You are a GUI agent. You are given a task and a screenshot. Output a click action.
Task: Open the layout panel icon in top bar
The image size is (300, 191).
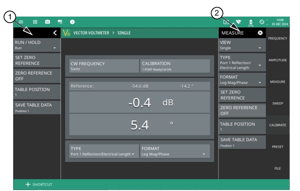coord(60,22)
